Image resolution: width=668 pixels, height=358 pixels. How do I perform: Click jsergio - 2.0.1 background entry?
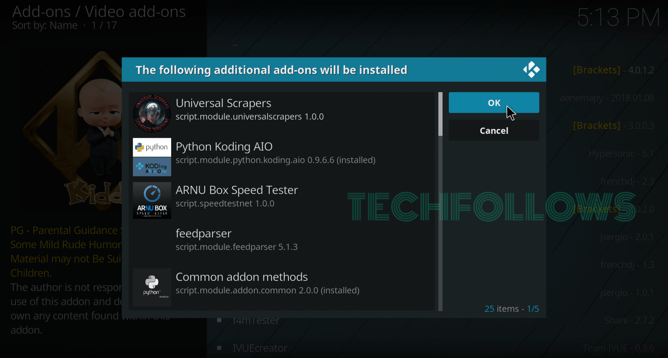click(627, 237)
